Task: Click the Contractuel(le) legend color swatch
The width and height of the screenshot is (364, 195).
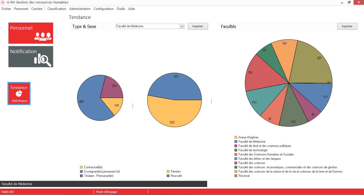Action: [x=81, y=167]
